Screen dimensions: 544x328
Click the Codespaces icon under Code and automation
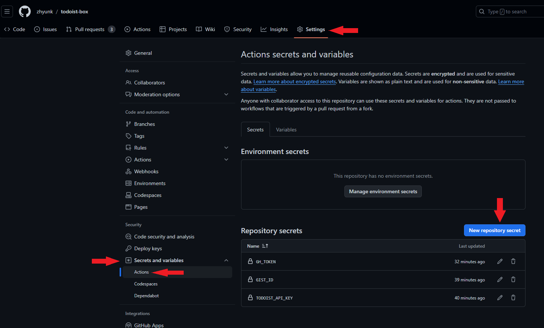point(129,195)
